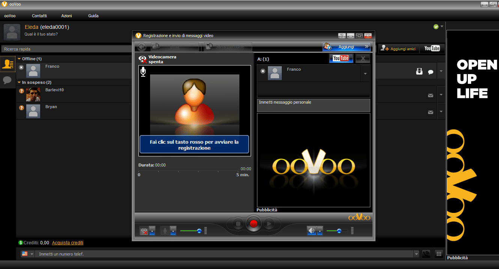Send a video message to Franco
The image size is (499, 269).
click(x=419, y=71)
